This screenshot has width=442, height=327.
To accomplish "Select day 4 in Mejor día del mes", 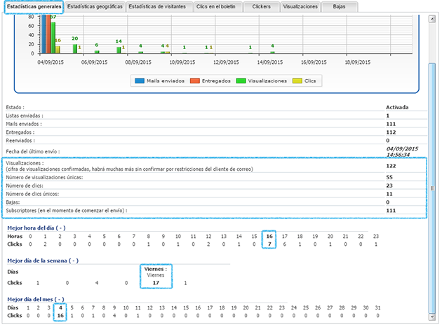I will pos(60,308).
